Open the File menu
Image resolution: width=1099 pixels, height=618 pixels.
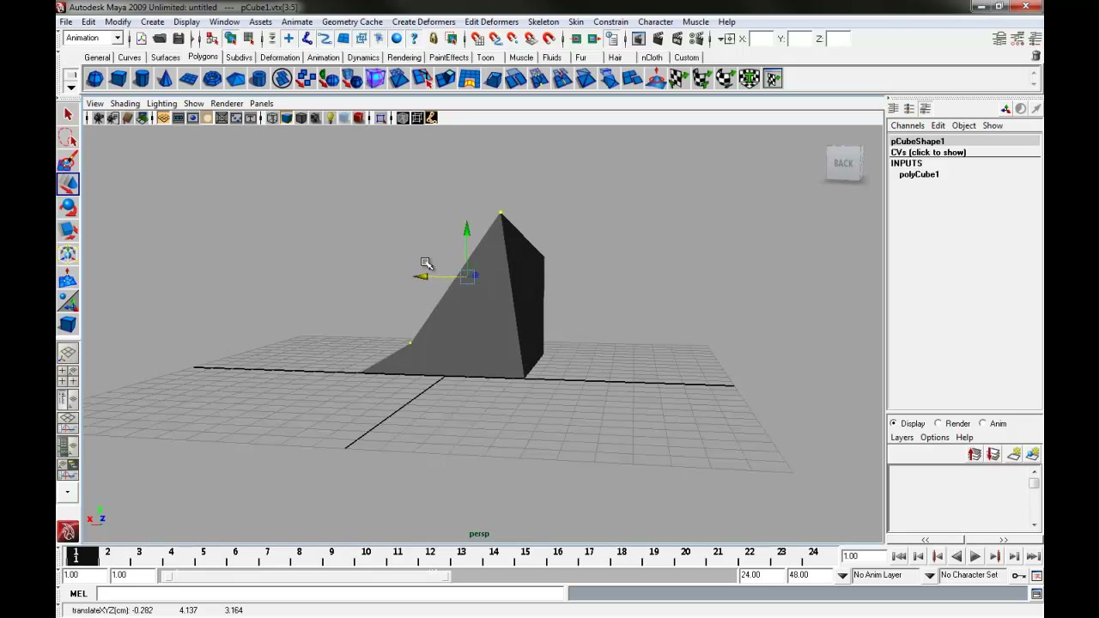point(65,21)
